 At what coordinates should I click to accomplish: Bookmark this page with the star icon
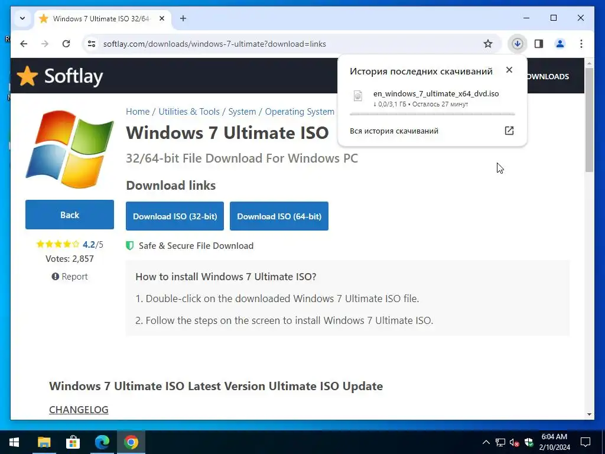487,44
